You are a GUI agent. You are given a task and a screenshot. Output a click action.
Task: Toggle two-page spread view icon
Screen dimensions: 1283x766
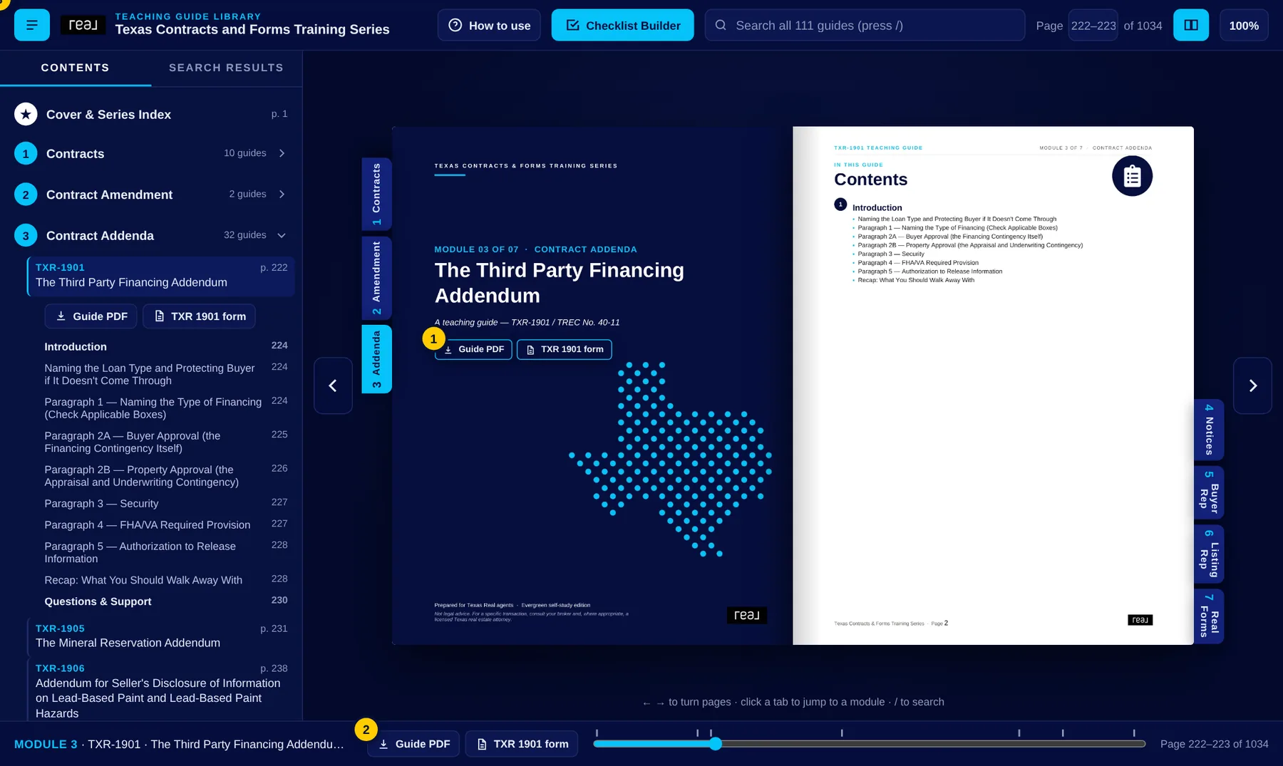tap(1191, 25)
